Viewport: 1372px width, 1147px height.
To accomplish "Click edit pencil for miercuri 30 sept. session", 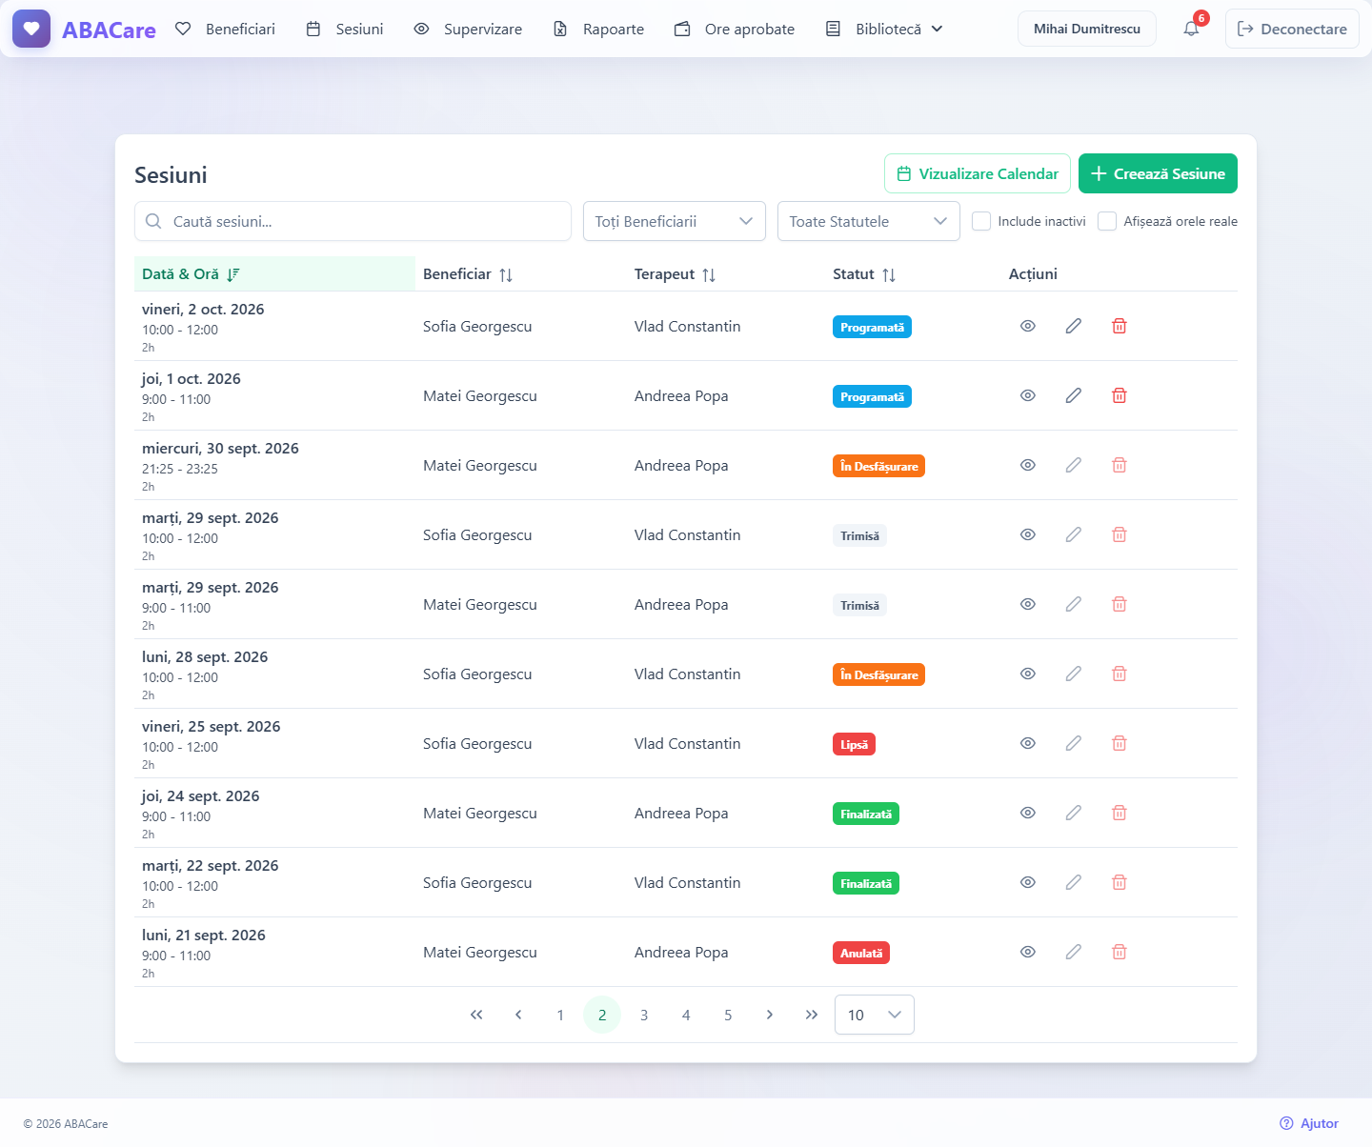I will pos(1074,465).
